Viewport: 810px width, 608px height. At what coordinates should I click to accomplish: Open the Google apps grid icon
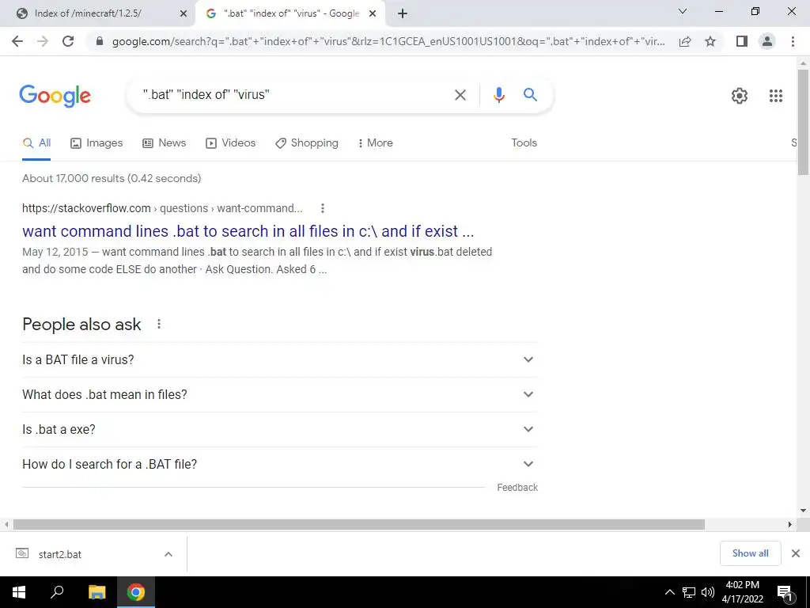pos(775,96)
